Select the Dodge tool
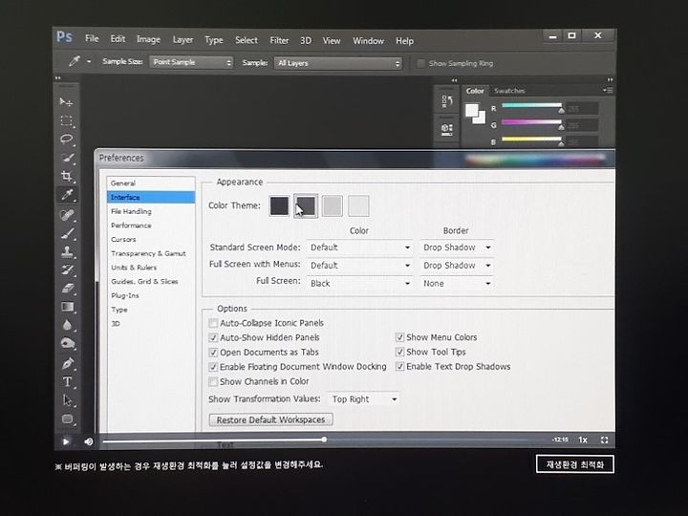This screenshot has height=516, width=688. 67,344
